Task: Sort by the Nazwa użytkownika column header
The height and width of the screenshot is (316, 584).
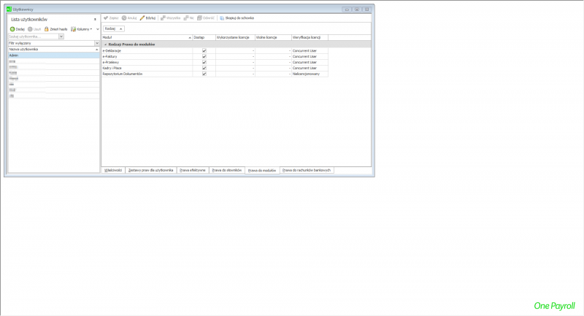Action: pyautogui.click(x=53, y=49)
